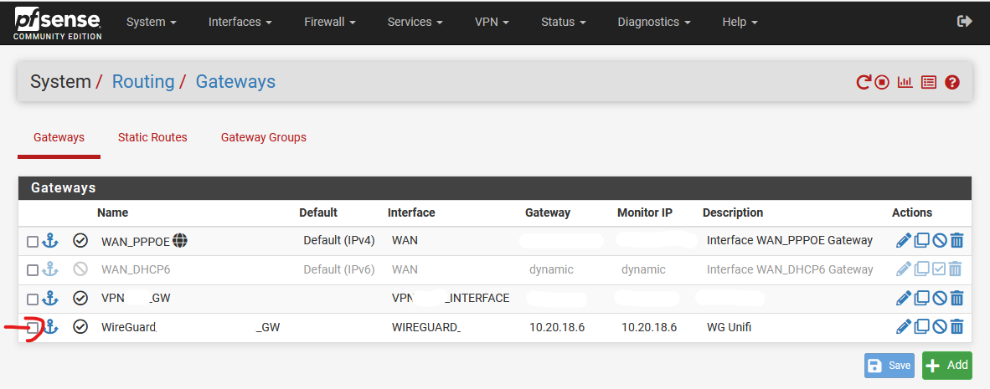Disable the WAN_PPPOE gateway icon
990x389 pixels.
940,240
